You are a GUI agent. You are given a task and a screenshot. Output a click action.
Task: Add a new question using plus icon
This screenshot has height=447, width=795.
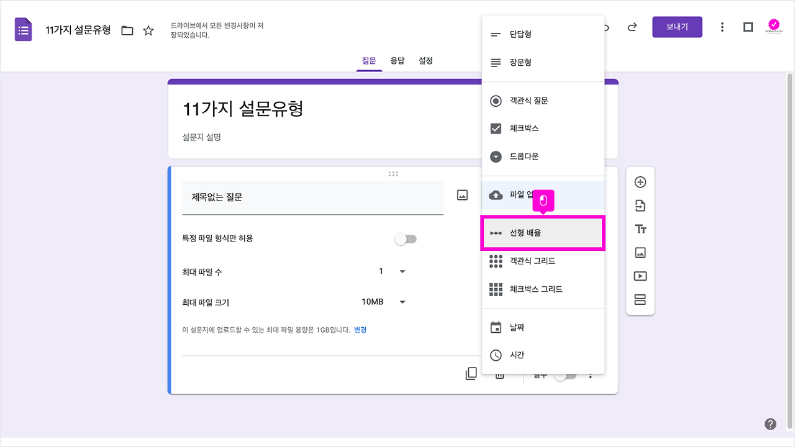click(640, 182)
